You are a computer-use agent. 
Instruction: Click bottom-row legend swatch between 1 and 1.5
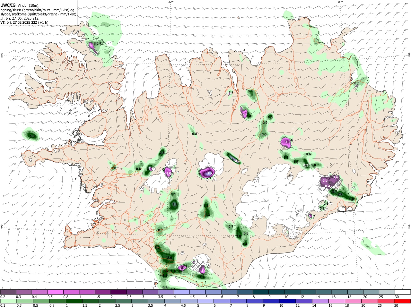click(74, 301)
